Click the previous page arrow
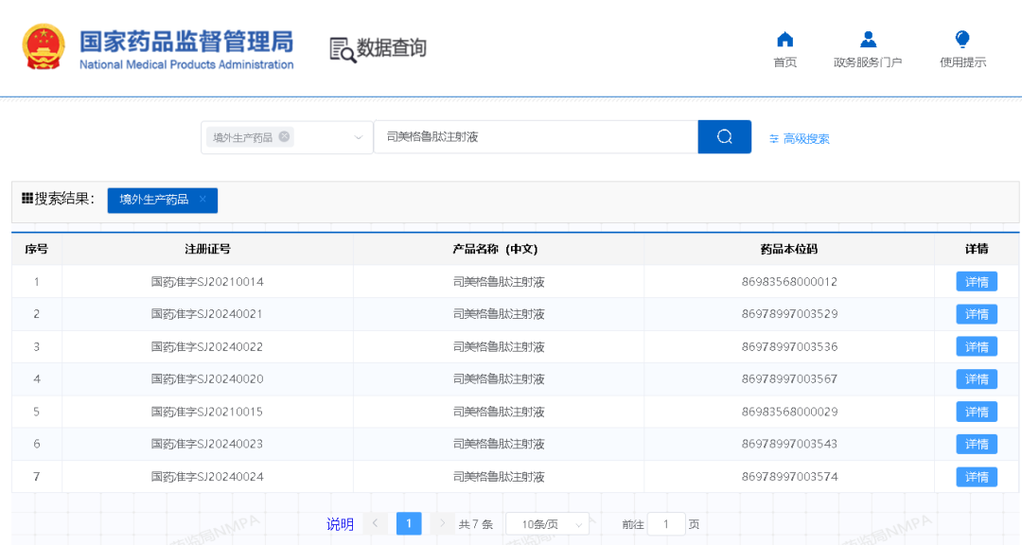 coord(376,523)
